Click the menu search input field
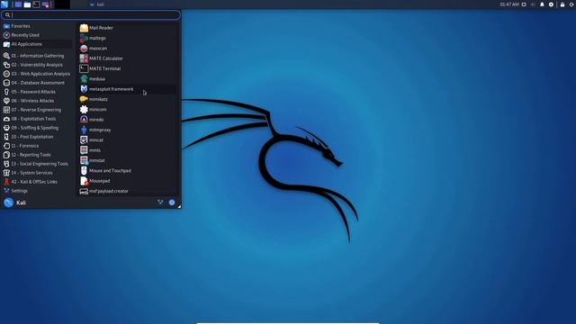The image size is (576, 324). point(91,14)
